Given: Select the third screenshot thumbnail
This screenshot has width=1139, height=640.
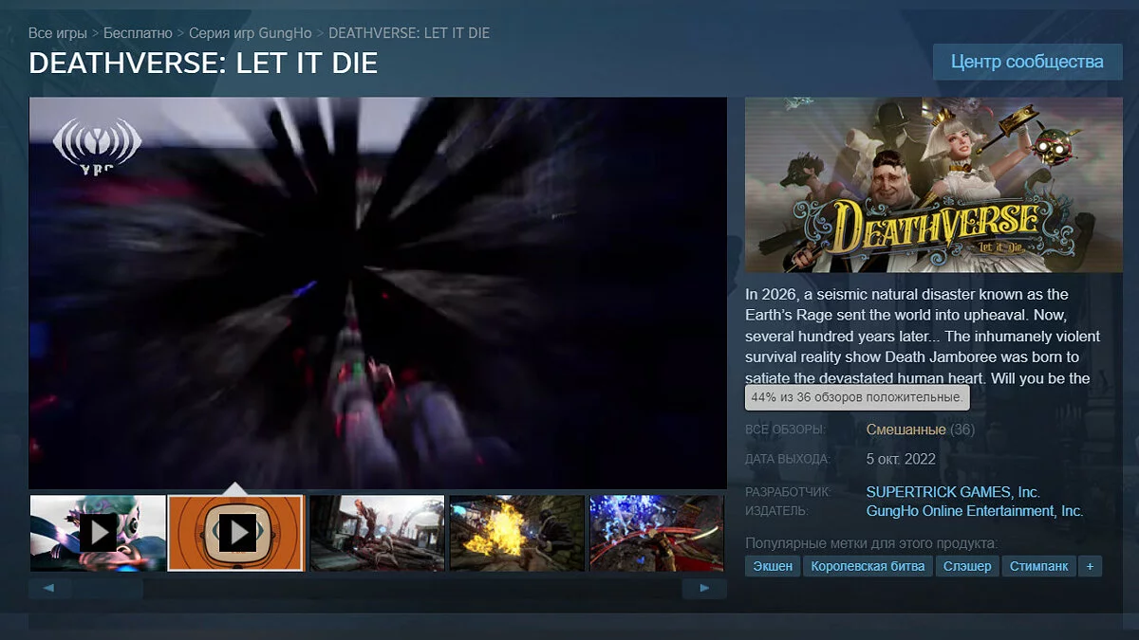Looking at the screenshot, I should (x=377, y=533).
